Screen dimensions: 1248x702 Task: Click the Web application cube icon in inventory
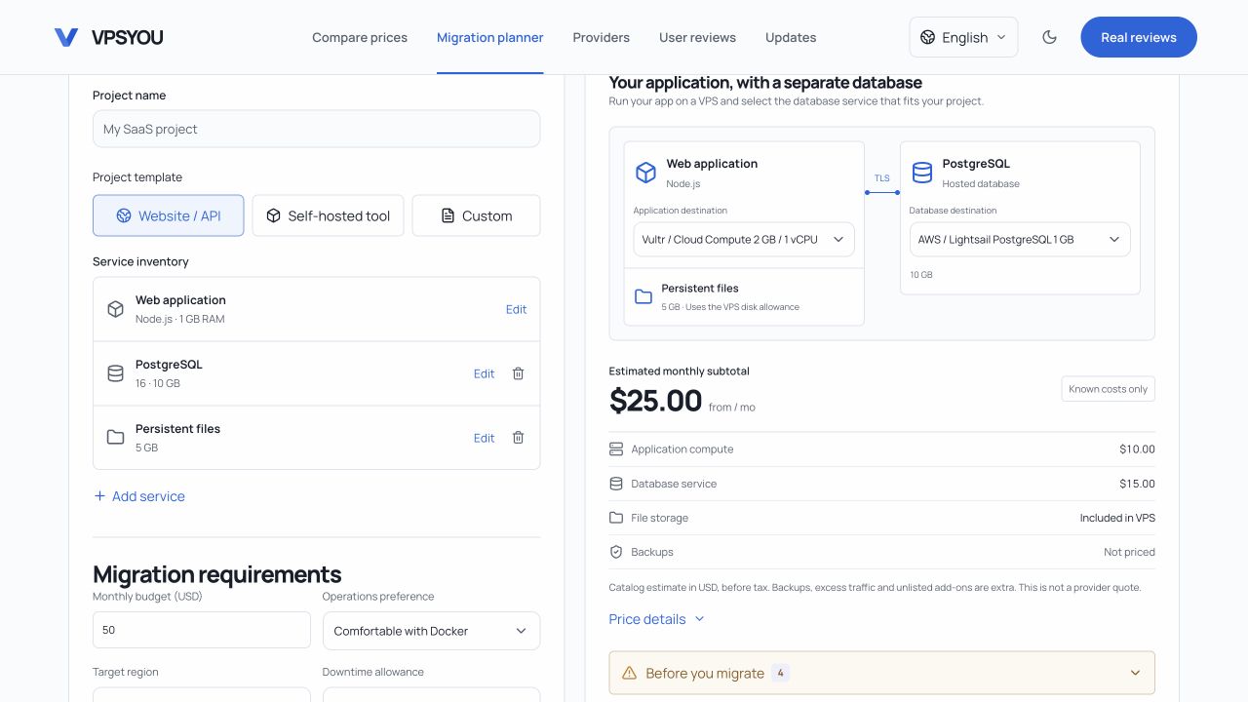pos(115,309)
